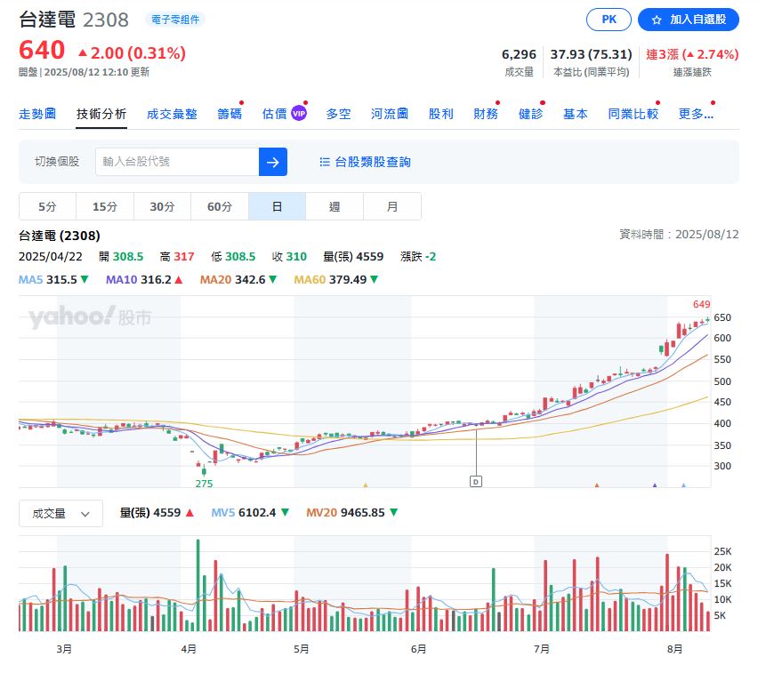
Task: Click the 275 low price label
Action: [x=204, y=484]
